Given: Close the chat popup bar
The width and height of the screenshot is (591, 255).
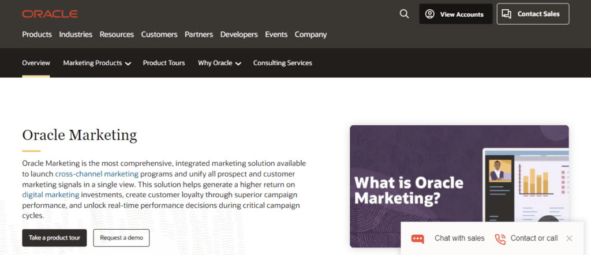Looking at the screenshot, I should tap(569, 238).
